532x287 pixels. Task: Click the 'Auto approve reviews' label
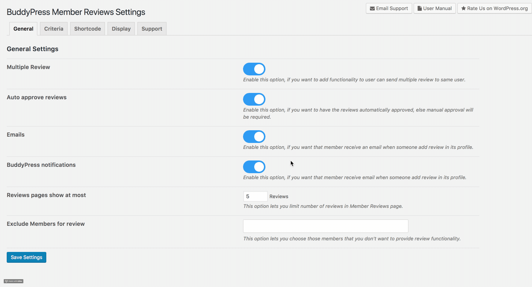tap(37, 97)
